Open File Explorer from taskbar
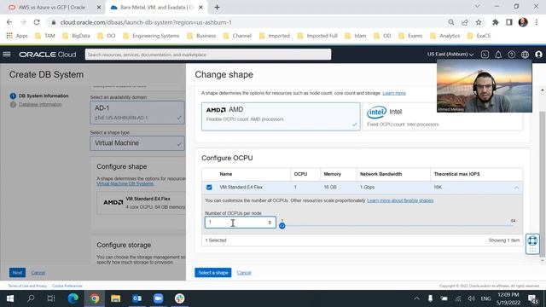The image size is (546, 307). [x=116, y=298]
